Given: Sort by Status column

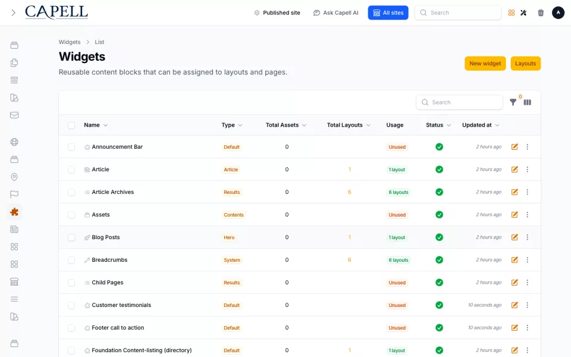Looking at the screenshot, I should point(438,125).
